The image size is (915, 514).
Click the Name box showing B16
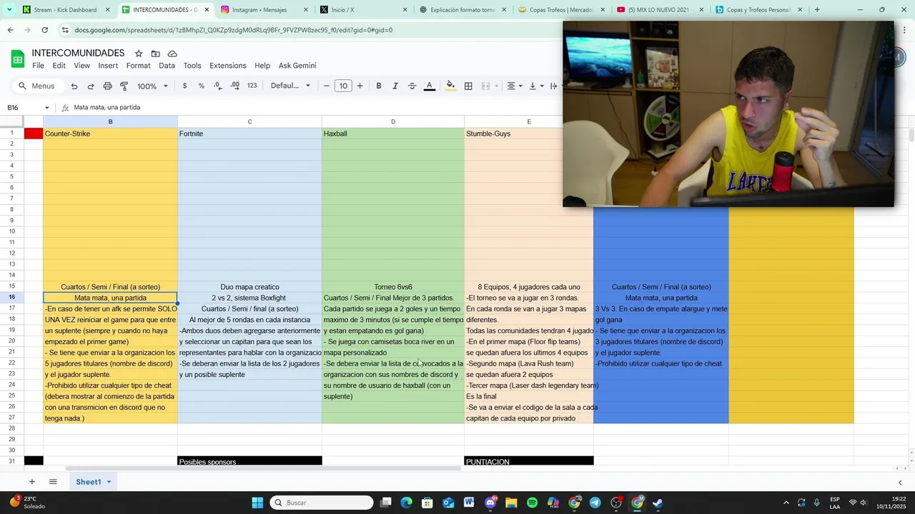click(23, 108)
